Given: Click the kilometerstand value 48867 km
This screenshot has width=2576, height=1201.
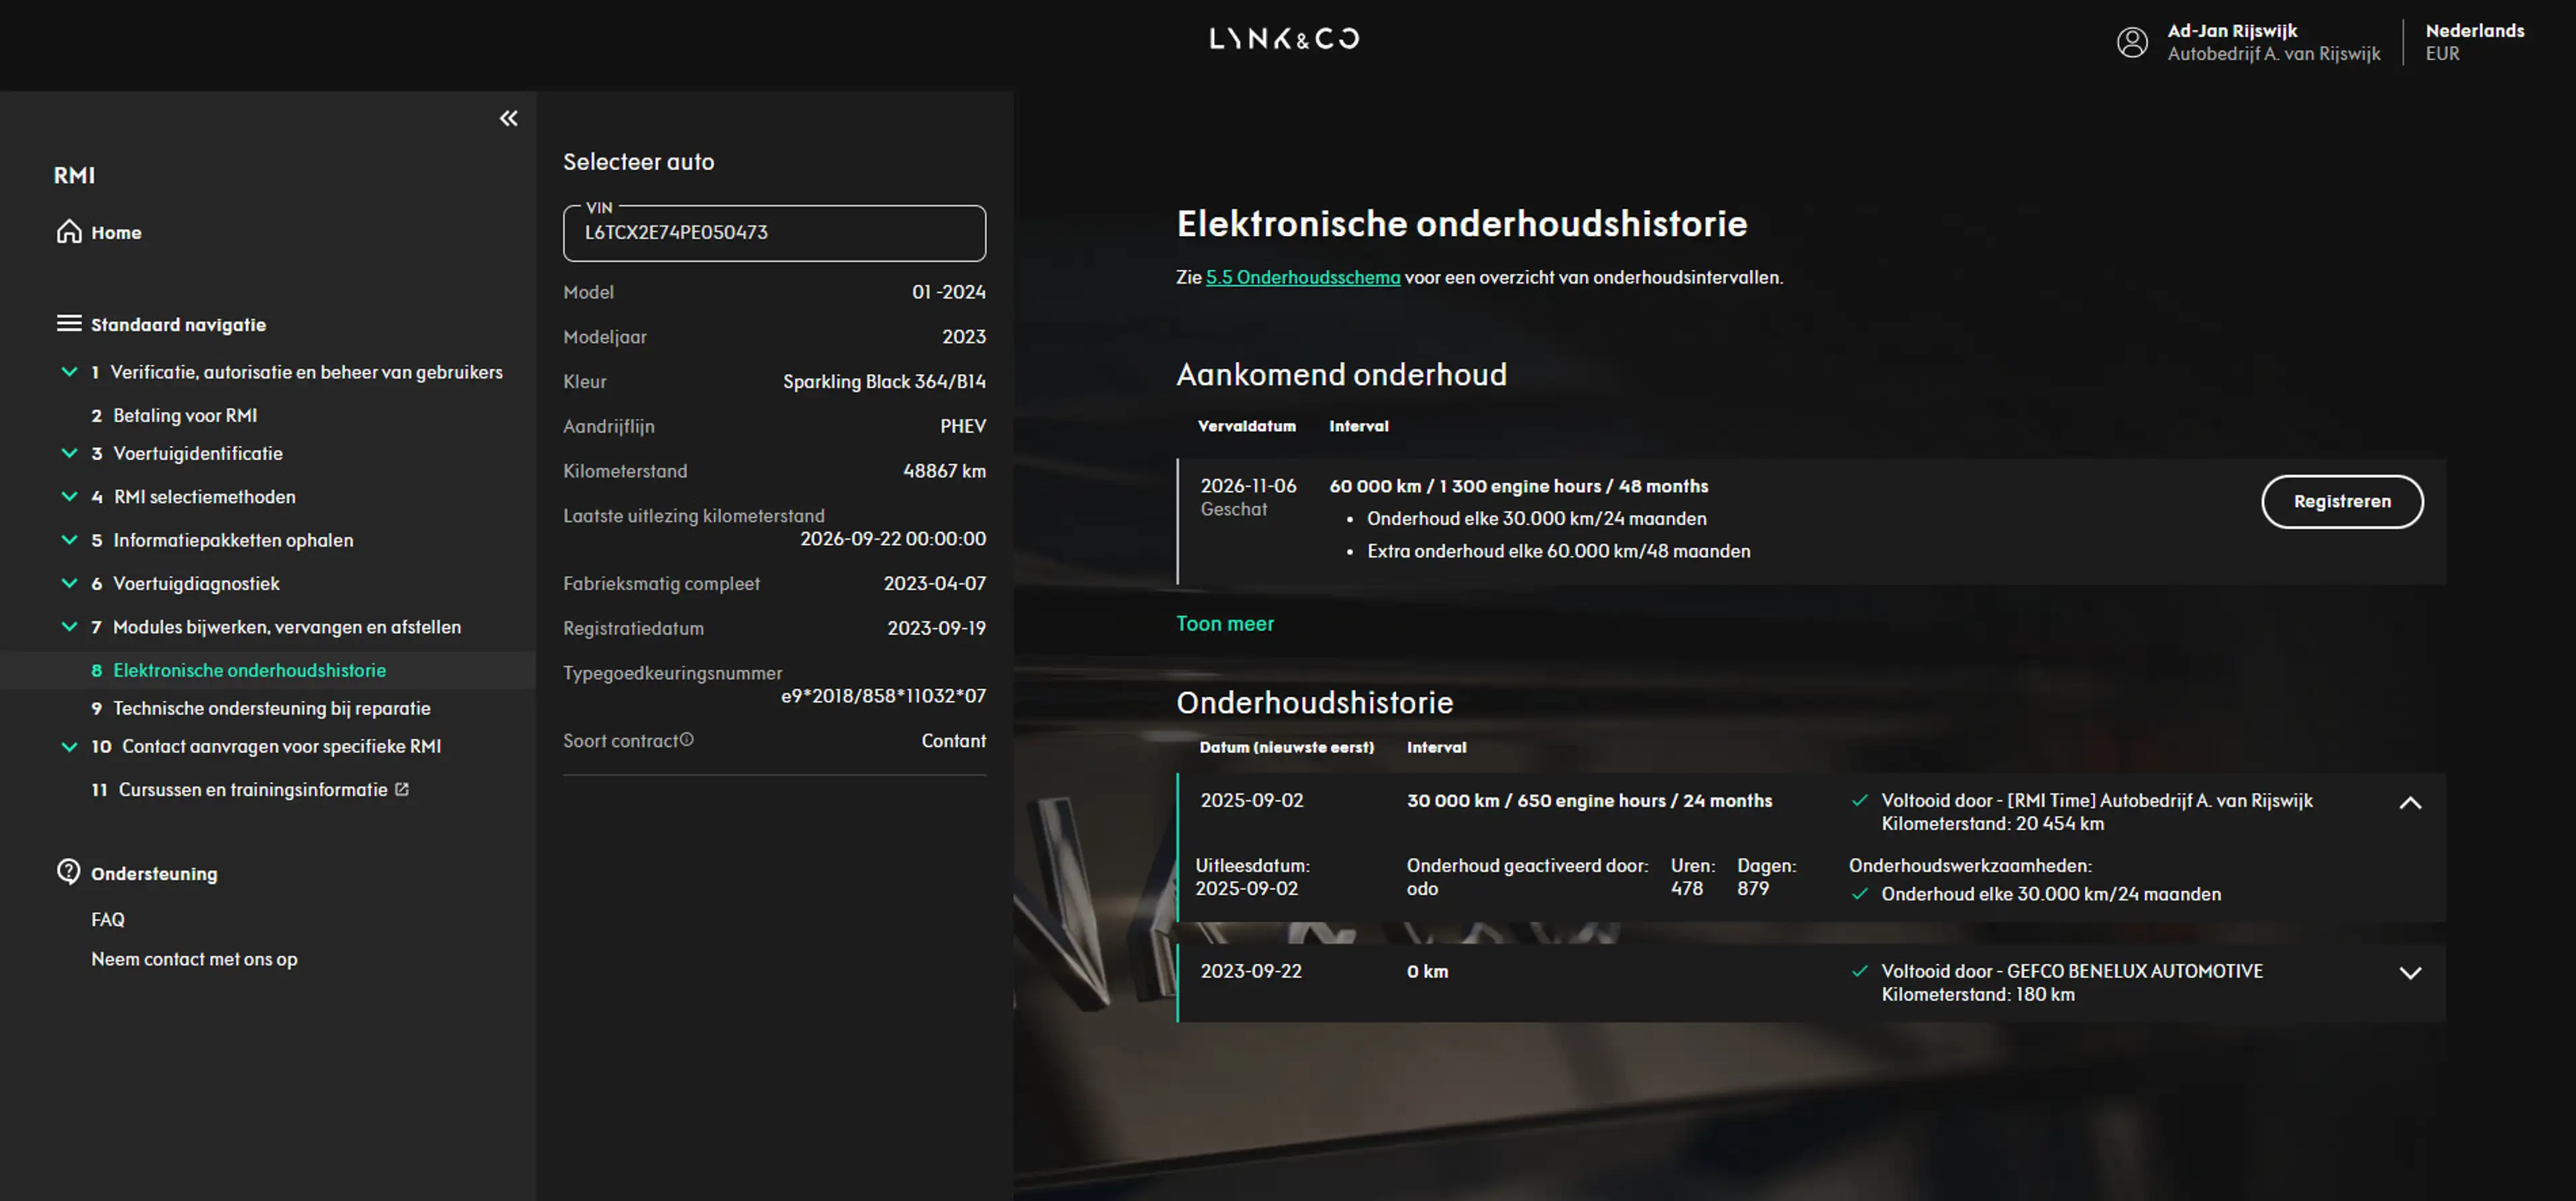Looking at the screenshot, I should 944,471.
